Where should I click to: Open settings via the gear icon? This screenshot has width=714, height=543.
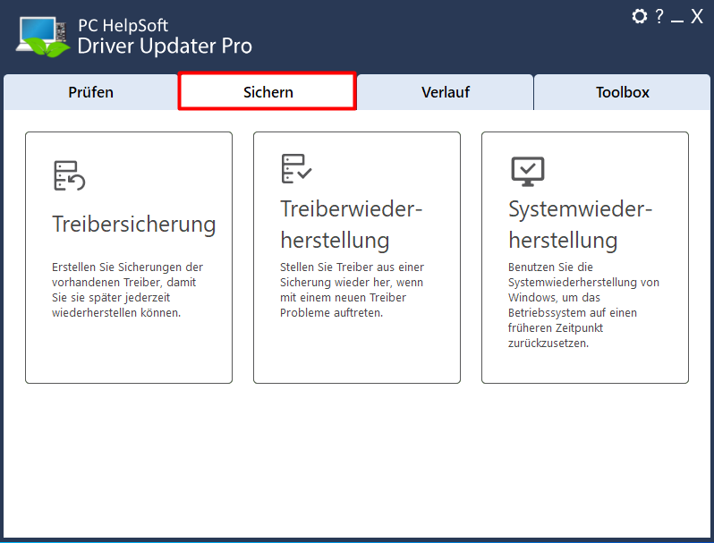(x=640, y=16)
